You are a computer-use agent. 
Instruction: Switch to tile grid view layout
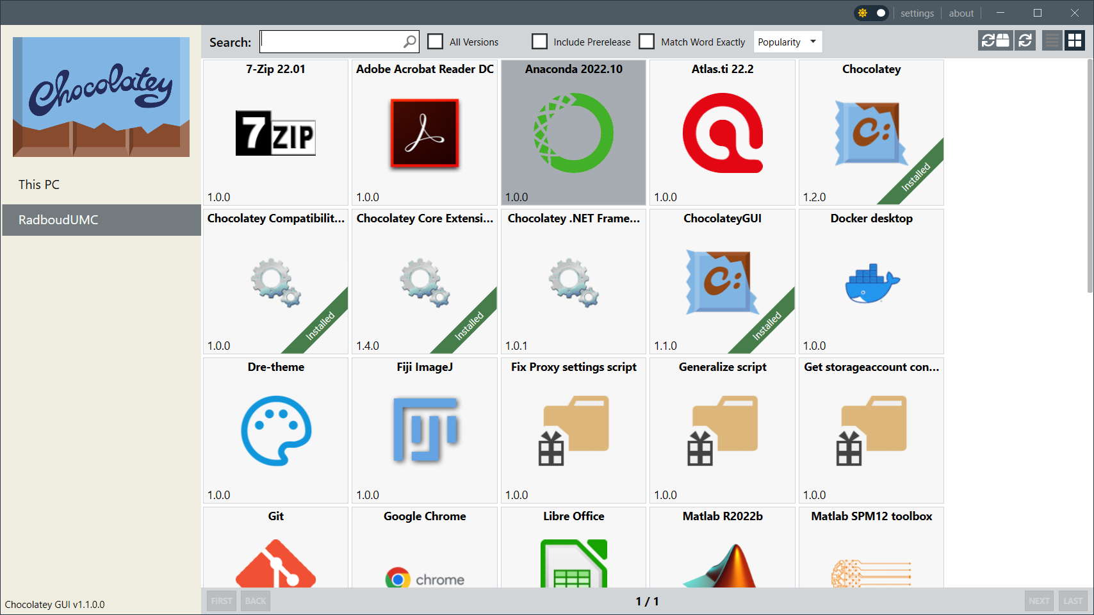1075,40
